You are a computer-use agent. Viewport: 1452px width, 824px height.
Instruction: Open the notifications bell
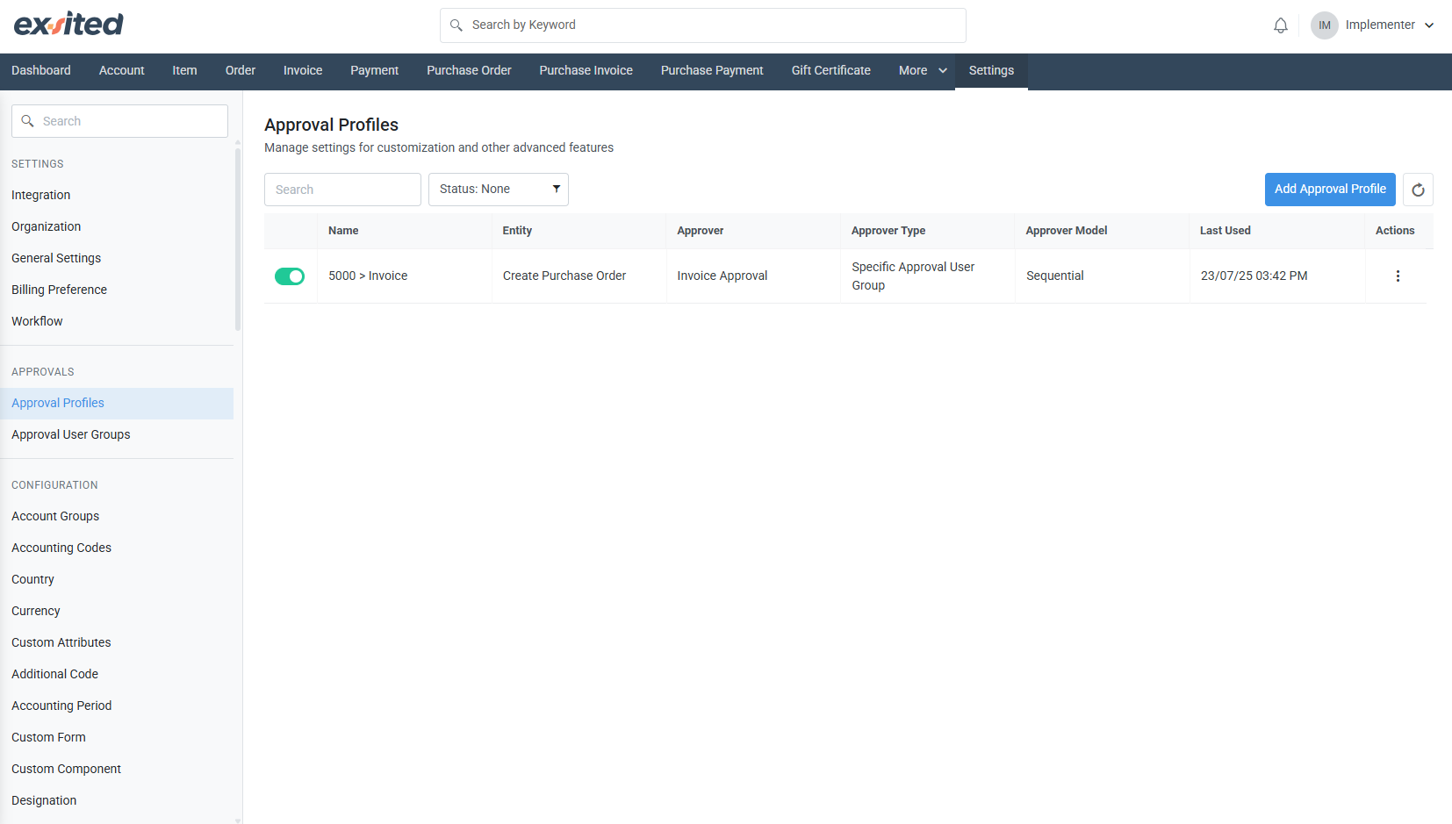pos(1281,25)
